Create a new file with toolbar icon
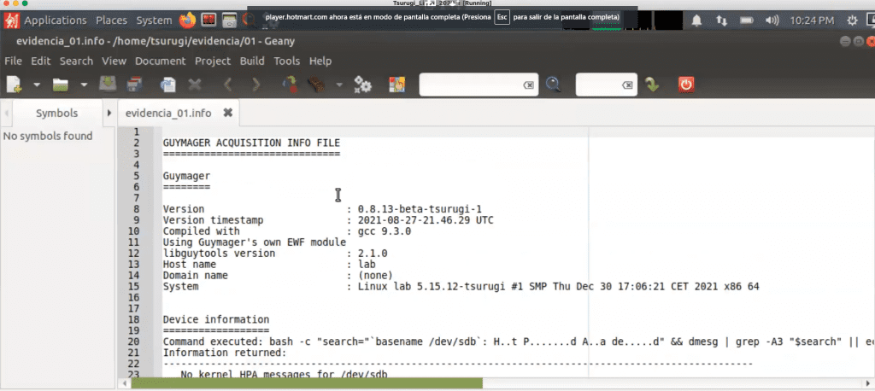The width and height of the screenshot is (875, 391). point(14,85)
